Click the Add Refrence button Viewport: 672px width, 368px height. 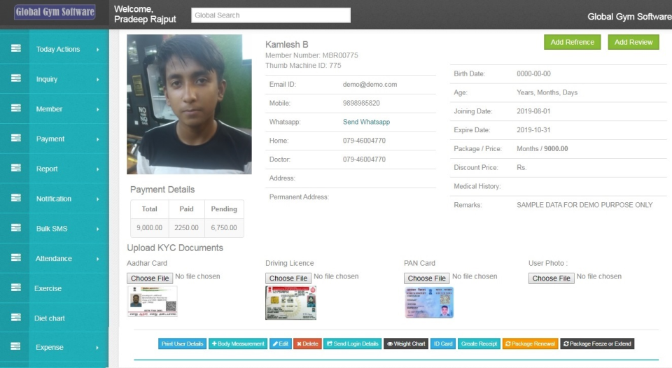[572, 42]
